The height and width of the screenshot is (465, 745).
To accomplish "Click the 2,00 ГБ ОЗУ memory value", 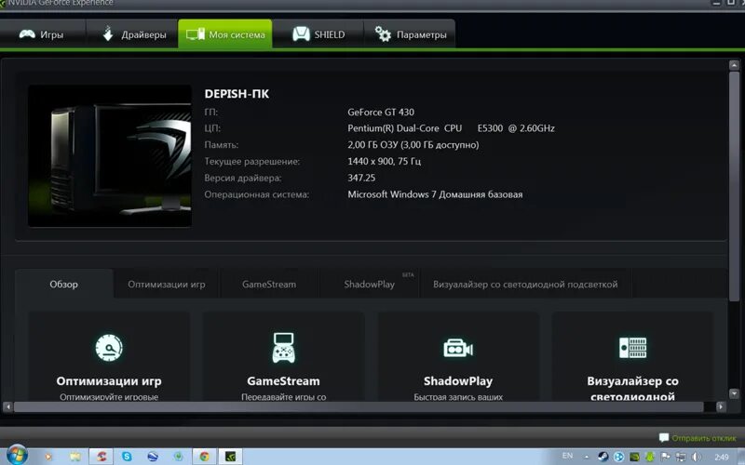I will (413, 145).
